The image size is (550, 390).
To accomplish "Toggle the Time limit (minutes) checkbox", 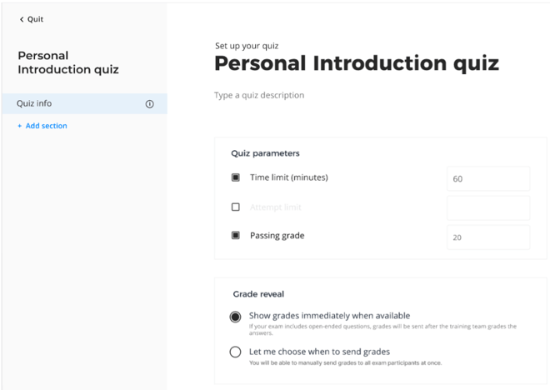I will [x=236, y=177].
